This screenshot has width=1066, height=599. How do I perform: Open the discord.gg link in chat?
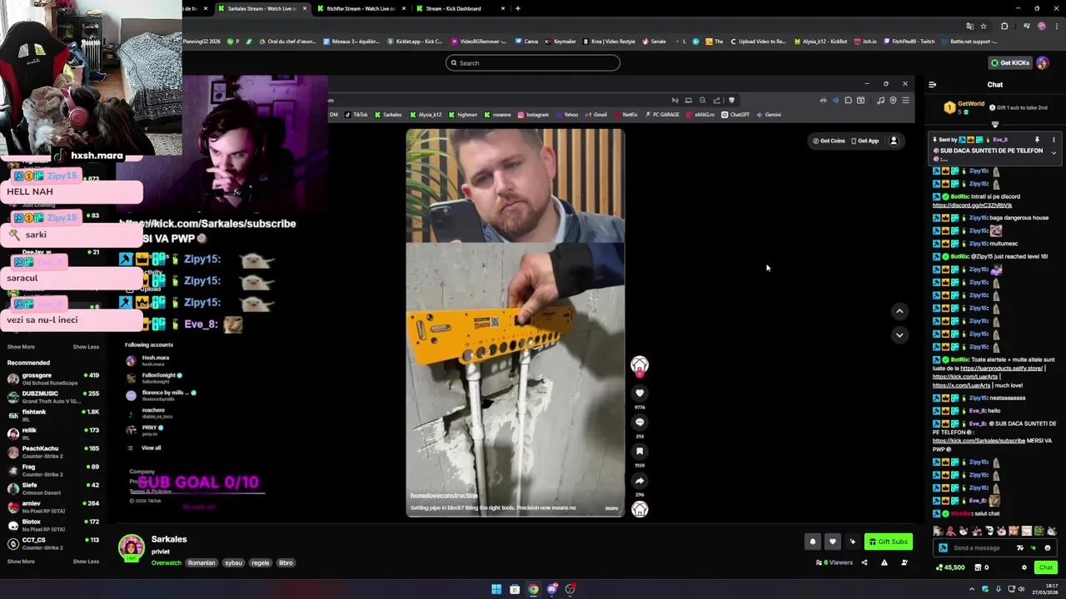(972, 205)
